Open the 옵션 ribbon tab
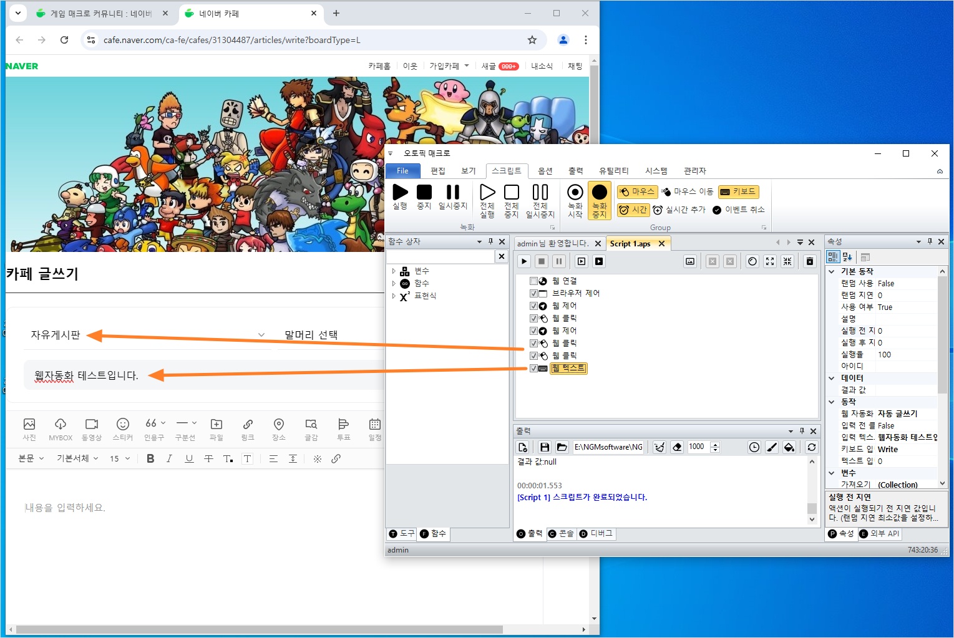Image resolution: width=954 pixels, height=638 pixels. coord(545,171)
